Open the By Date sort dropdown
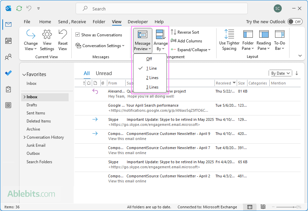The width and height of the screenshot is (308, 211). tap(280, 73)
